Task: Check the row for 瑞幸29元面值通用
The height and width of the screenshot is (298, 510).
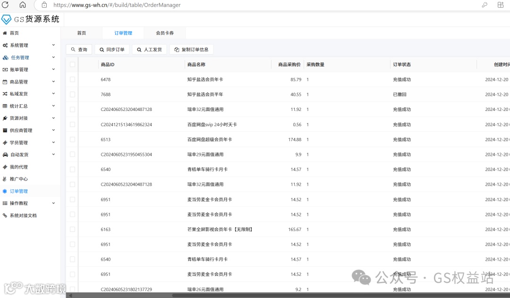Action: 72,154
